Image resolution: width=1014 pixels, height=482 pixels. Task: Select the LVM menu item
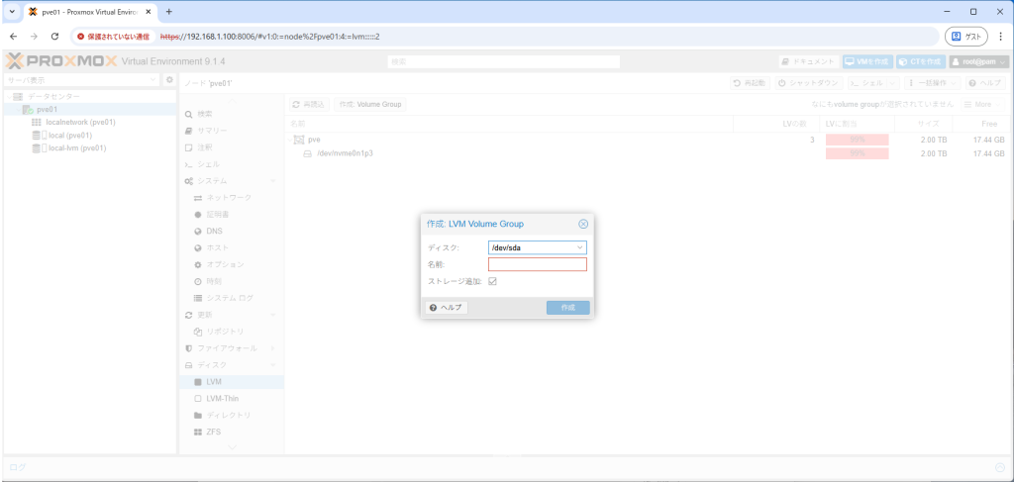coord(232,382)
